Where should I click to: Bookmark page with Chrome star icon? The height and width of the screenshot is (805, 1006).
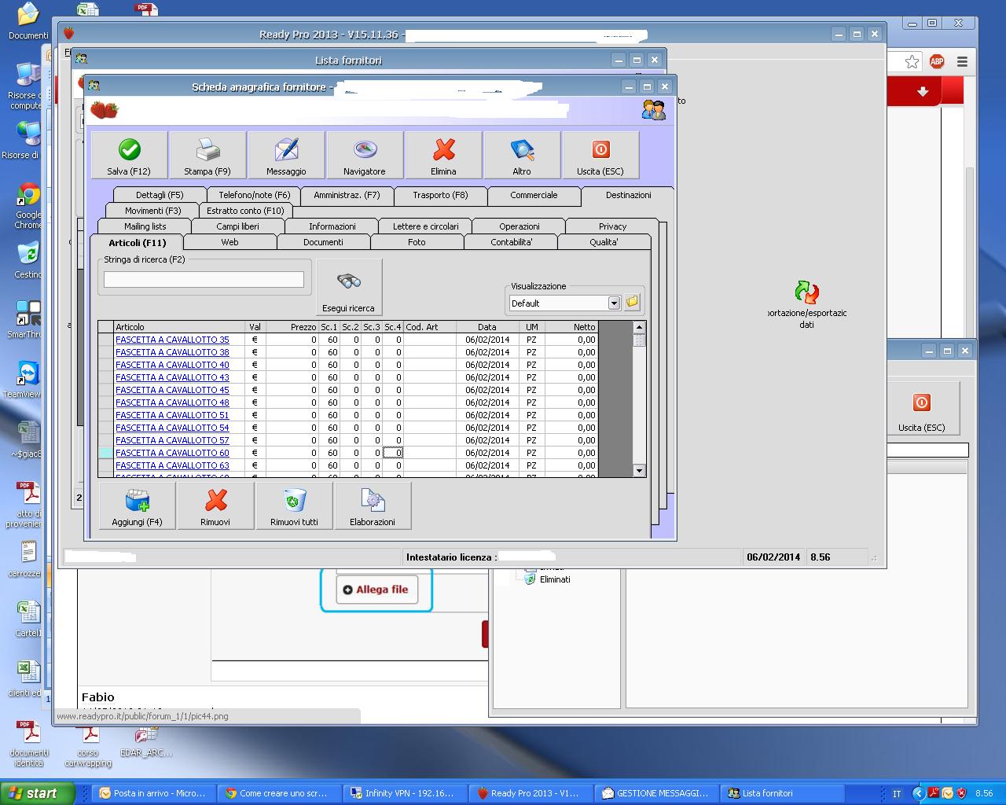pyautogui.click(x=912, y=61)
